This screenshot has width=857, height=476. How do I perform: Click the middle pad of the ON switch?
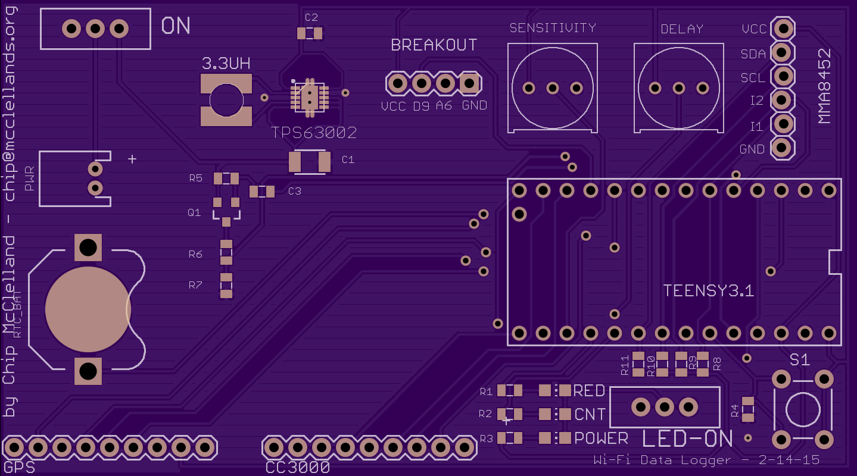coord(95,28)
